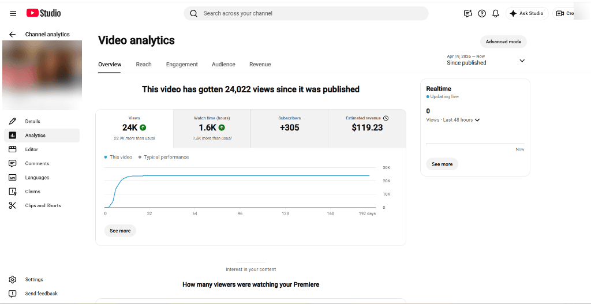This screenshot has width=591, height=304.
Task: Click the 'How many viewers were watching your Premiere' heading
Action: point(250,284)
